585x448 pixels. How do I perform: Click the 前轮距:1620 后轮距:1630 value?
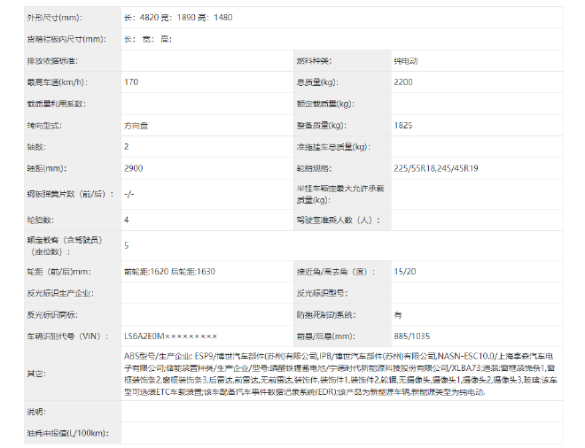point(169,271)
